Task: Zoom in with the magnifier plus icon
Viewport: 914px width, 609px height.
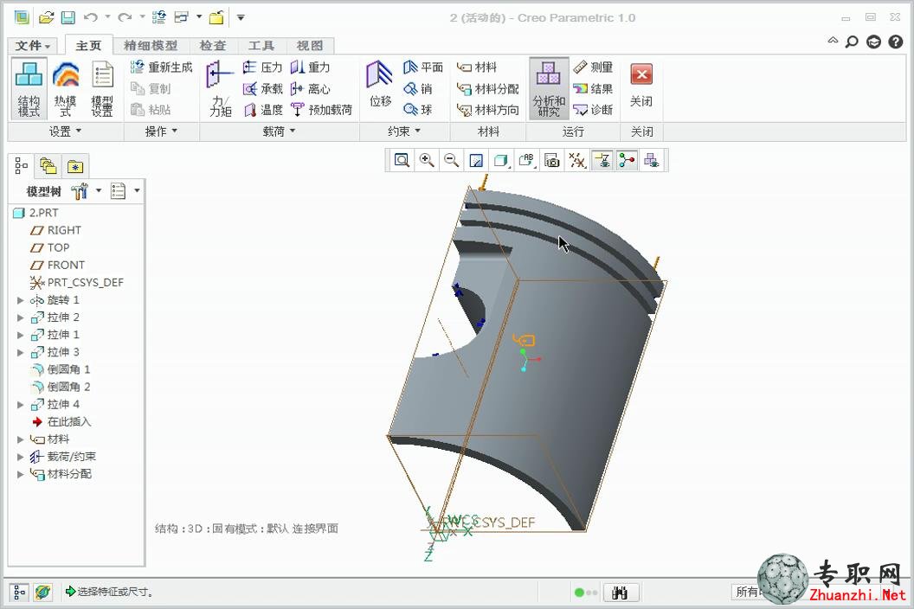Action: coord(427,160)
